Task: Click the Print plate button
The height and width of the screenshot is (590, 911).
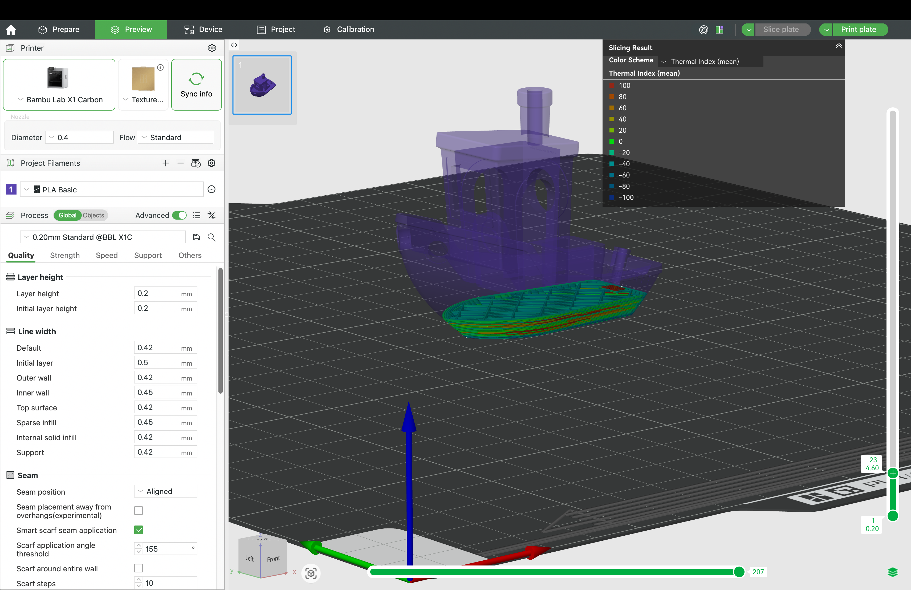Action: pyautogui.click(x=858, y=30)
